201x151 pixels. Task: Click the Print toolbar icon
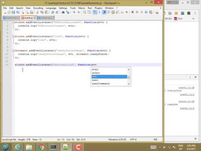pyautogui.click(x=32, y=13)
